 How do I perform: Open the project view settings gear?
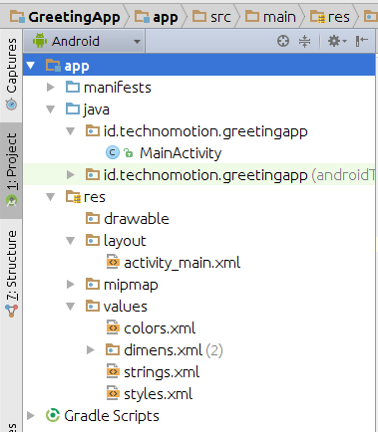point(337,41)
